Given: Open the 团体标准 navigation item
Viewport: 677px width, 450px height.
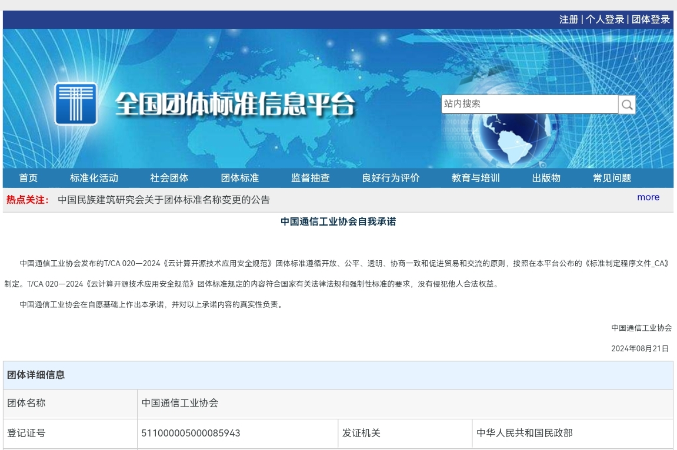Looking at the screenshot, I should (240, 178).
